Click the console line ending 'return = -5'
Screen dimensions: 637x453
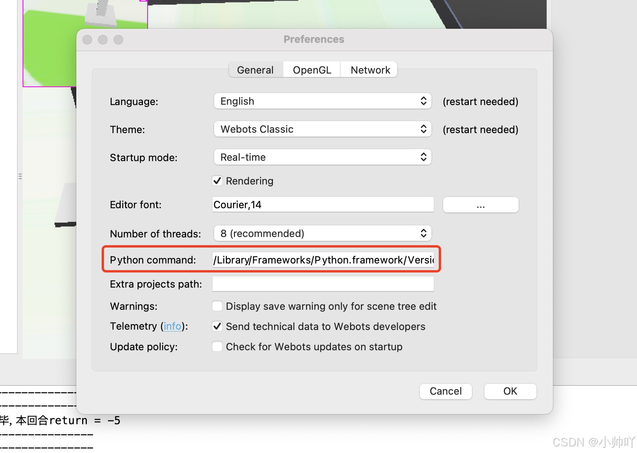[60, 420]
